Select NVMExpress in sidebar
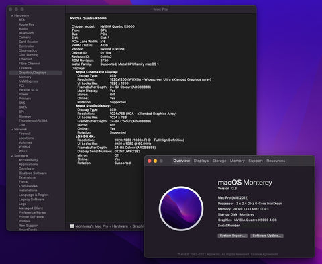322x264 pixels. tap(28, 81)
